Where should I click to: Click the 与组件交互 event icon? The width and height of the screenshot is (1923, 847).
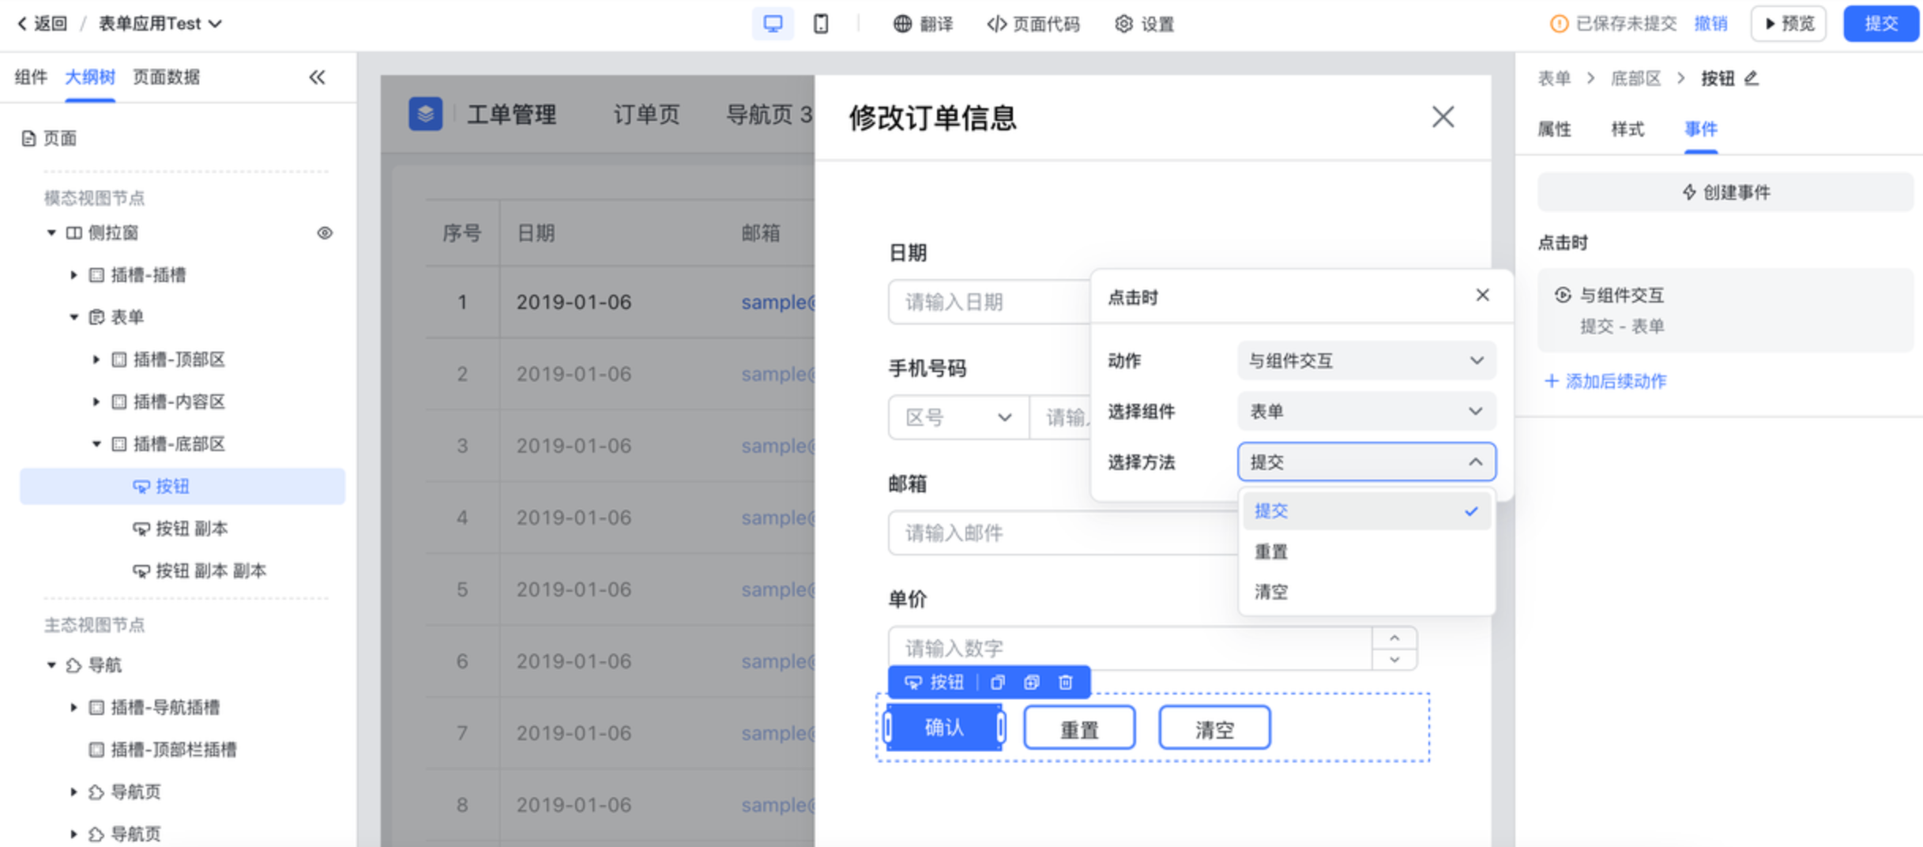(1563, 296)
